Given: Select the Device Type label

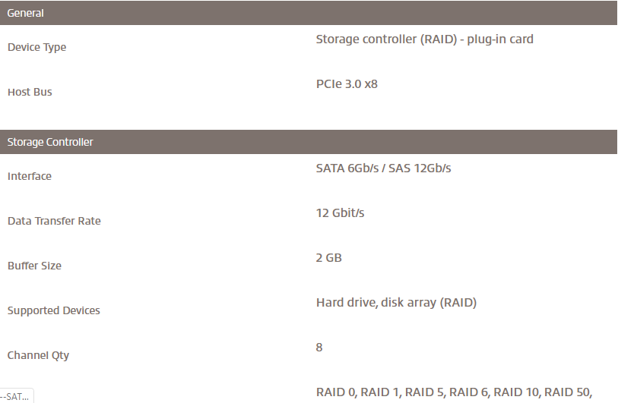Looking at the screenshot, I should click(36, 47).
